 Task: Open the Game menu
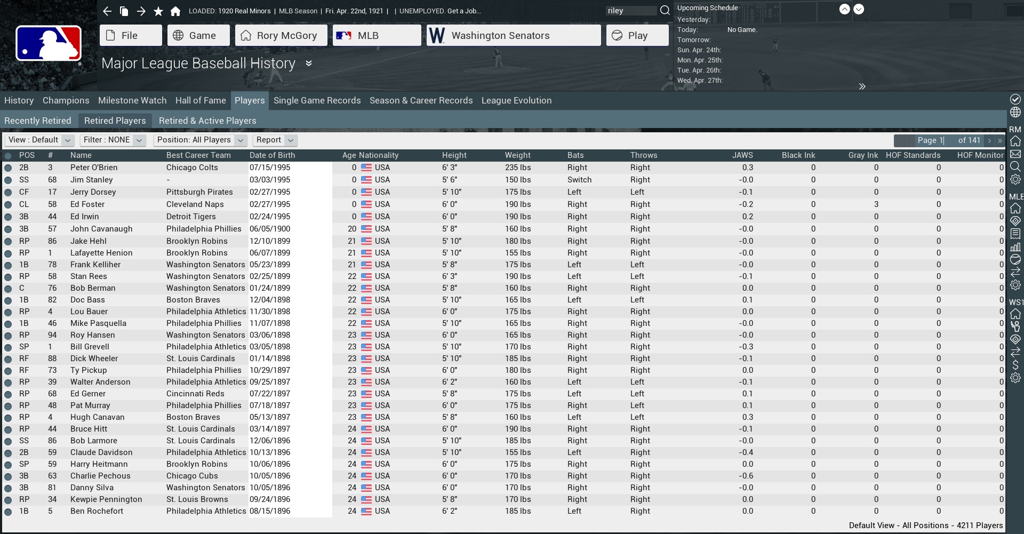point(198,35)
